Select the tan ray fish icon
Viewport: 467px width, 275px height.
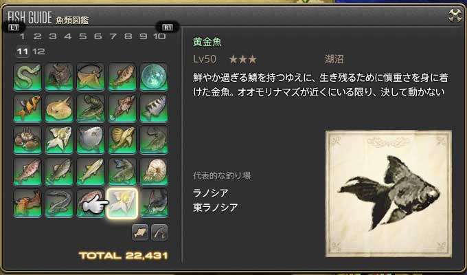[x=59, y=108]
